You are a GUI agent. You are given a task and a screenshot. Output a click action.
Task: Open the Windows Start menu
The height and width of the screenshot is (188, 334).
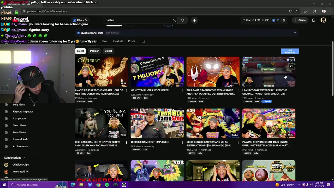[x=4, y=185]
